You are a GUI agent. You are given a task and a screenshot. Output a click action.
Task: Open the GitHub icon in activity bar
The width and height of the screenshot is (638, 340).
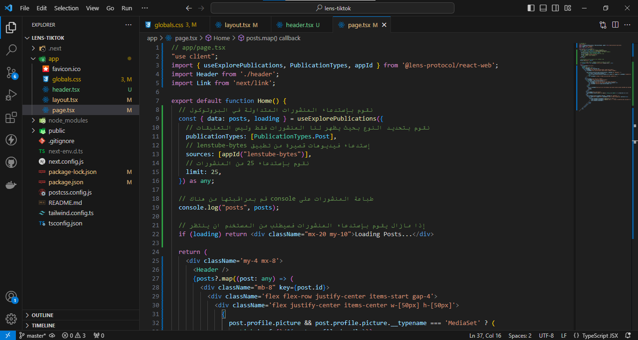pos(11,162)
